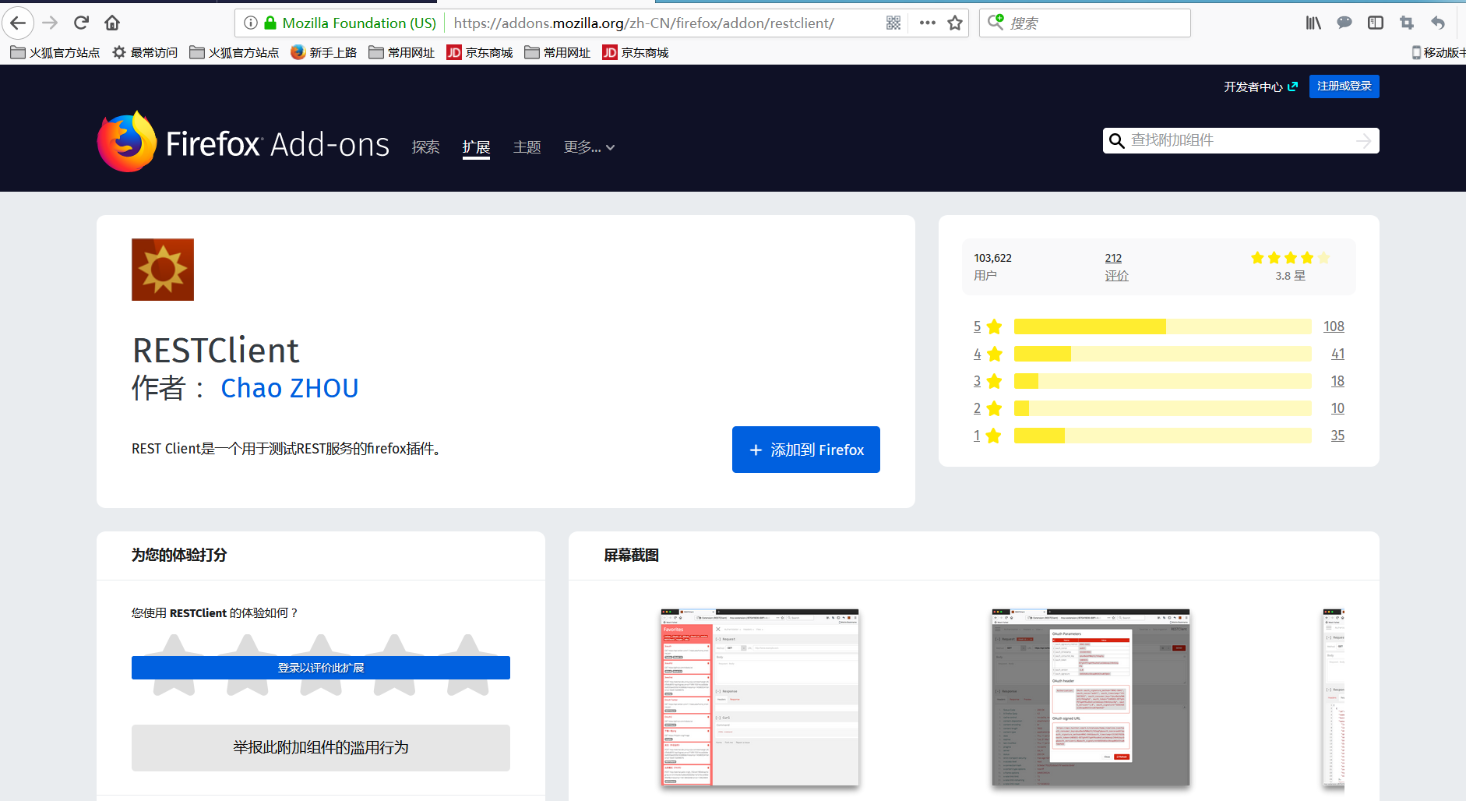The image size is (1466, 801).
Task: Open author Chao ZHOU's profile link
Action: [x=290, y=388]
